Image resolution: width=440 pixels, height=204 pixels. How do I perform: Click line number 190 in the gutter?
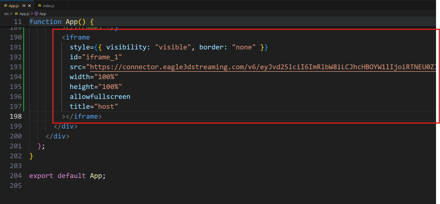16,37
